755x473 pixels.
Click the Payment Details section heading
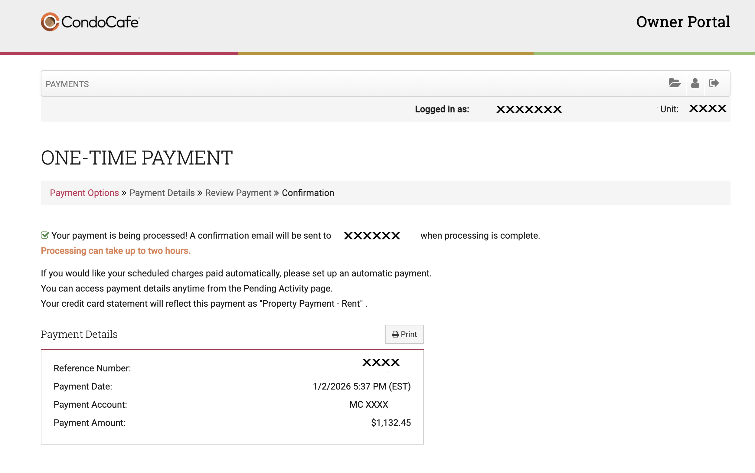pyautogui.click(x=79, y=334)
